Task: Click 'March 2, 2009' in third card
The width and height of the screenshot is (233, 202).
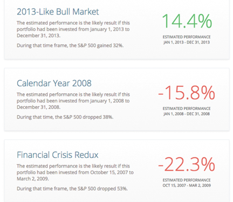Action: tap(32, 179)
